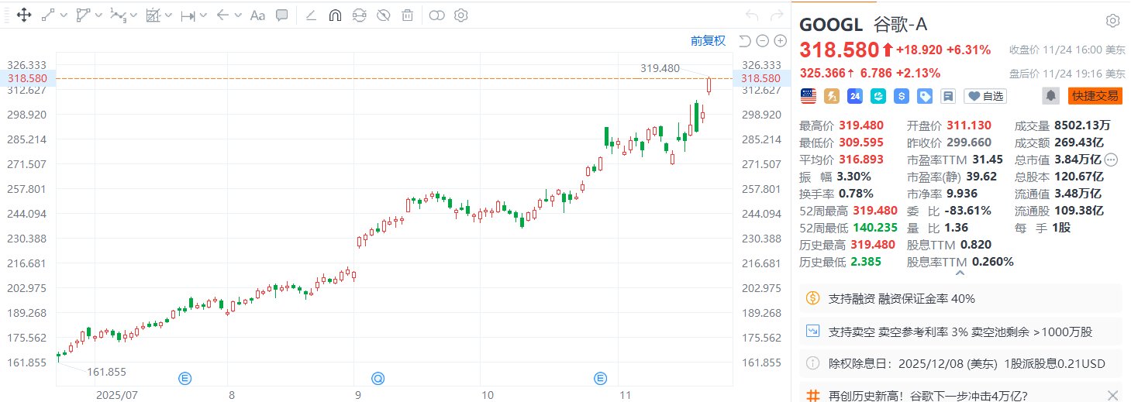Open dropdown next to polygon shape tool
Screen dimensions: 1131x402
(x=99, y=15)
